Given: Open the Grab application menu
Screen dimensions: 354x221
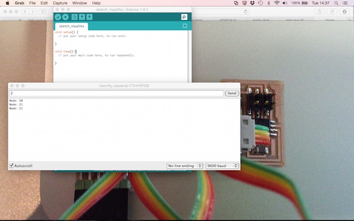Looking at the screenshot, I should pyautogui.click(x=19, y=3).
